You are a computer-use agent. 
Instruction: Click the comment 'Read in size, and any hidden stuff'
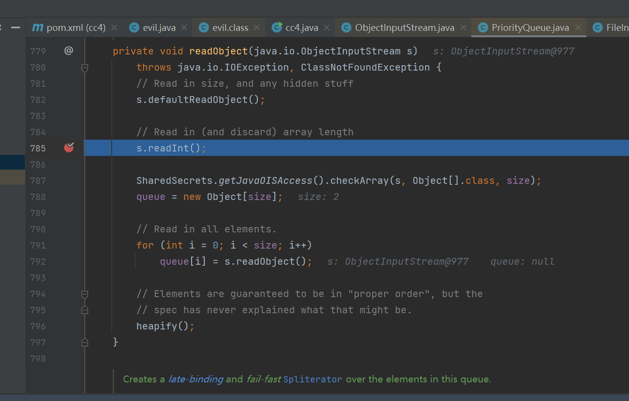245,83
